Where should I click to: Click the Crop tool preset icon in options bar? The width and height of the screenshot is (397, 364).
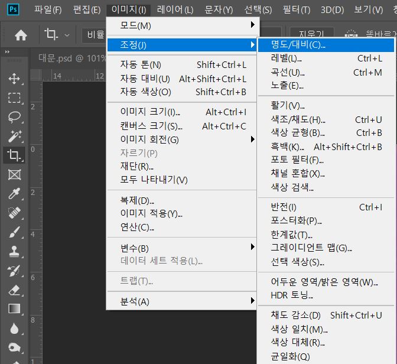[x=51, y=34]
